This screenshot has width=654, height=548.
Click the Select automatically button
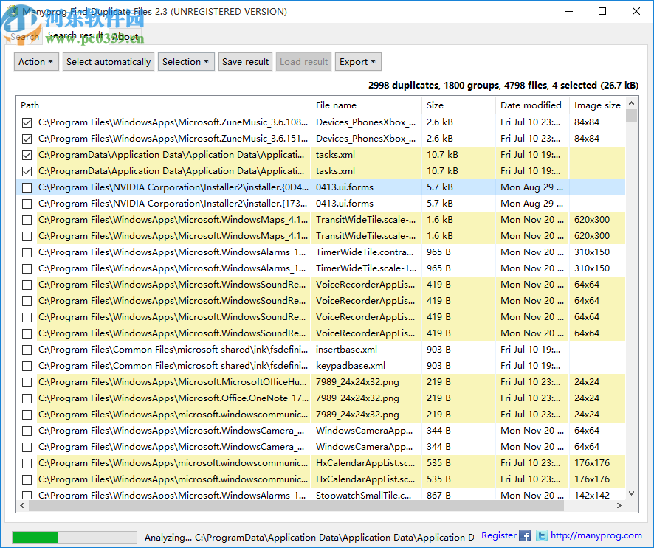[x=108, y=61]
